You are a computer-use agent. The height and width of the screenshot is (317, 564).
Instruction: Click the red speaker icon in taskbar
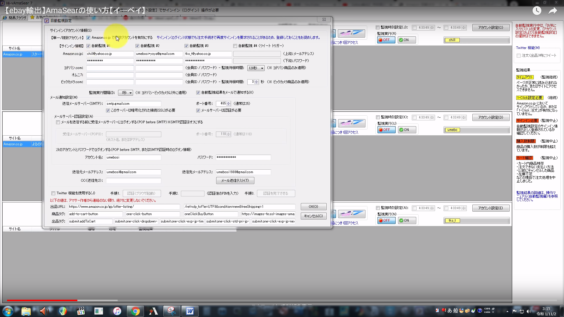point(44,311)
